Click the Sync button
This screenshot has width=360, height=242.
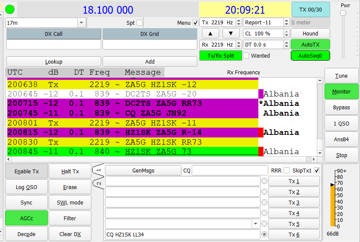point(26,203)
